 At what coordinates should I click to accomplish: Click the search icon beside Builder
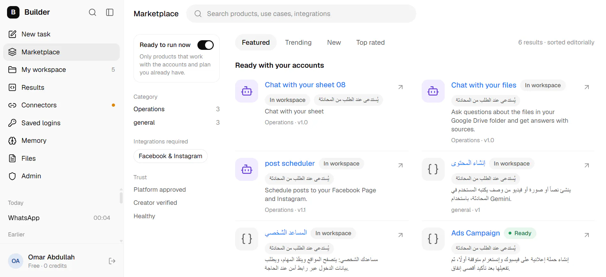click(92, 12)
